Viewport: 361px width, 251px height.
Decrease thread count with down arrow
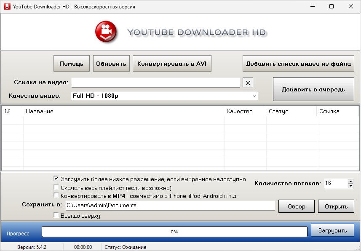[x=350, y=186]
